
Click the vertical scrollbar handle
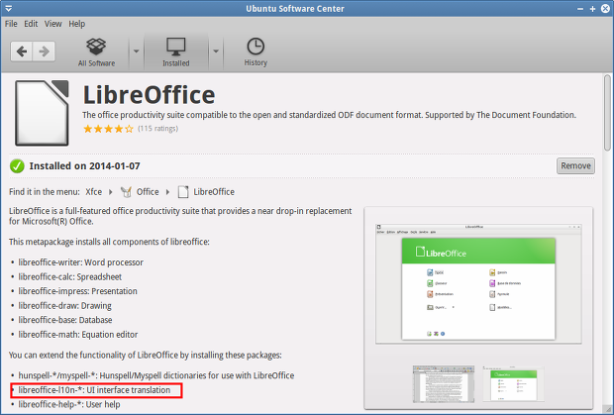607,113
